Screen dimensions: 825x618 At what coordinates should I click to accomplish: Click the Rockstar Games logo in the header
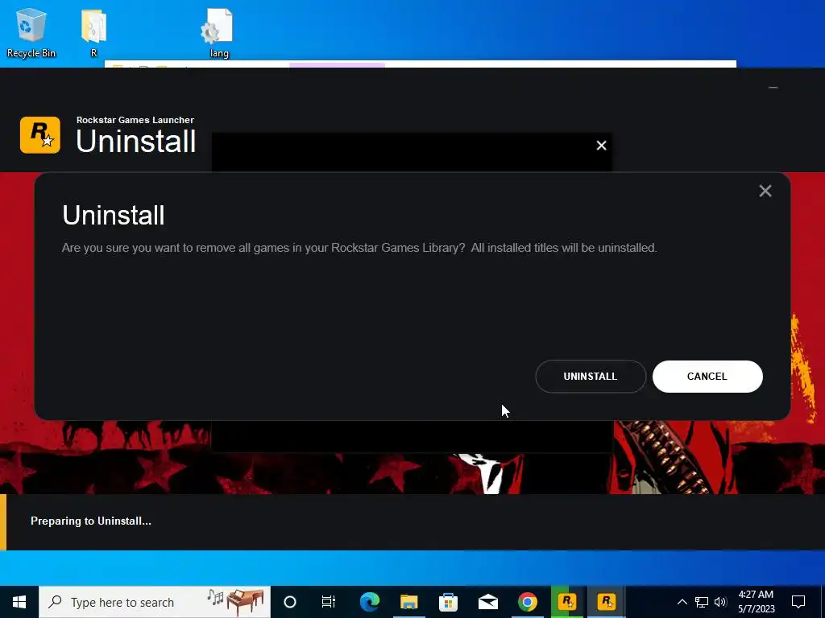coord(40,135)
